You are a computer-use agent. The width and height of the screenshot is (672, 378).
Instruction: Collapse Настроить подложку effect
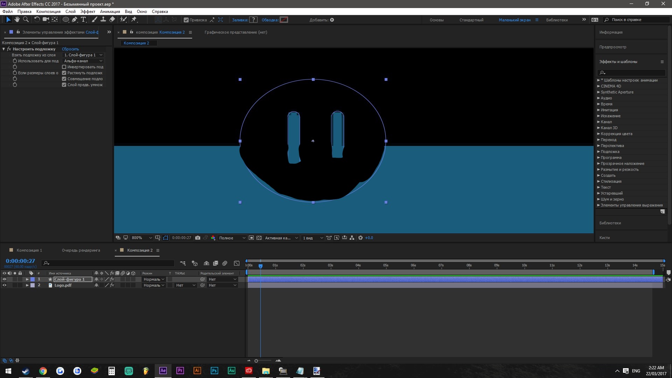(3, 49)
